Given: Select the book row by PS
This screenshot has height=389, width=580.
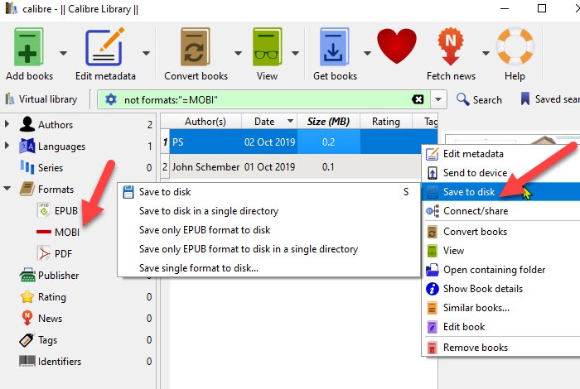Looking at the screenshot, I should [x=295, y=142].
